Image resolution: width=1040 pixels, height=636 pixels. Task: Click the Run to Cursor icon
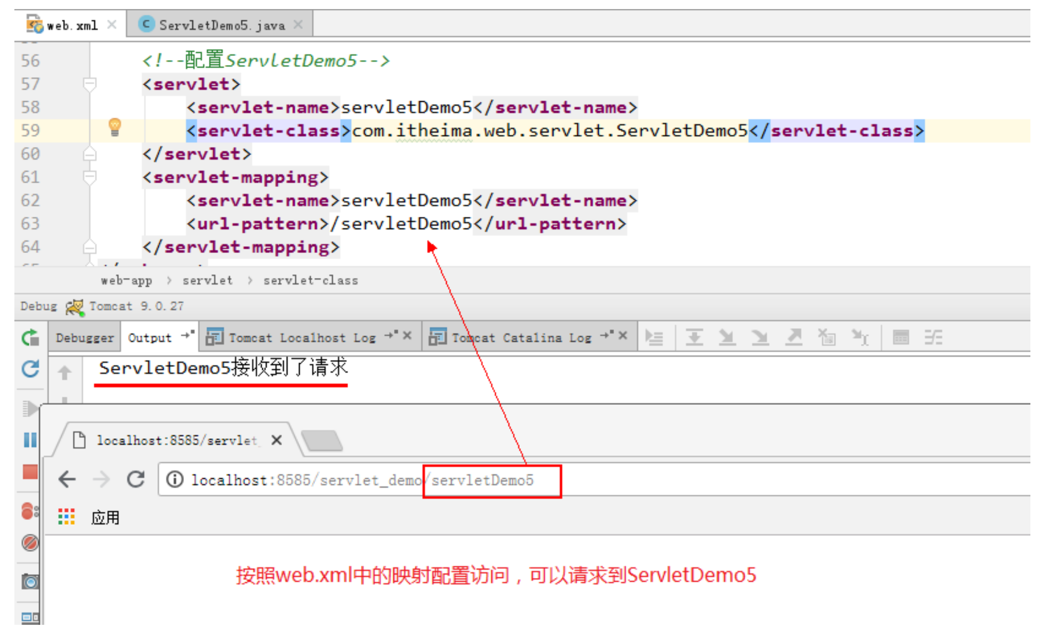pos(860,337)
